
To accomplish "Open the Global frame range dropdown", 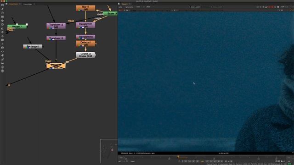I will (133, 161).
